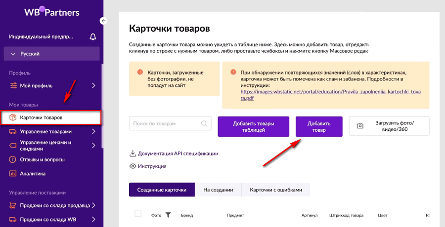
Task: Click Добавить товары таблицей button
Action: pos(254,127)
